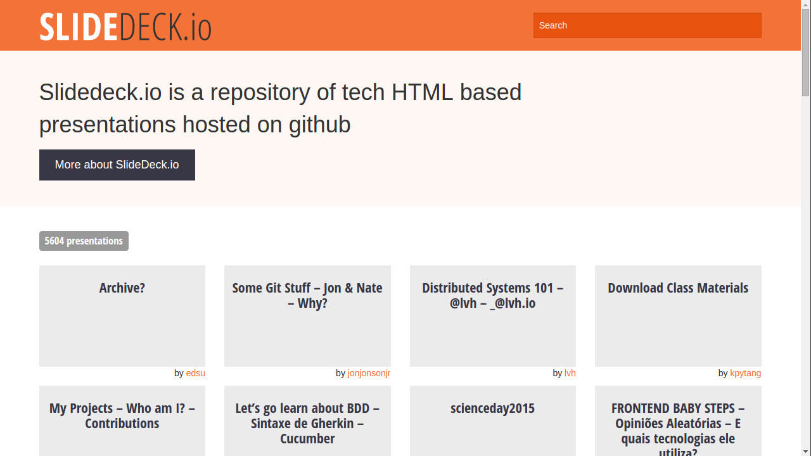The image size is (811, 456).
Task: Open My Projects – Who am I? card
Action: pos(122,421)
